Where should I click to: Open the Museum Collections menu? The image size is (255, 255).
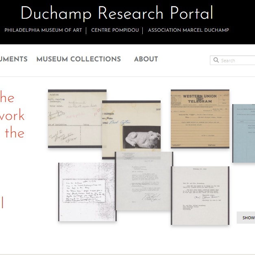(78, 59)
